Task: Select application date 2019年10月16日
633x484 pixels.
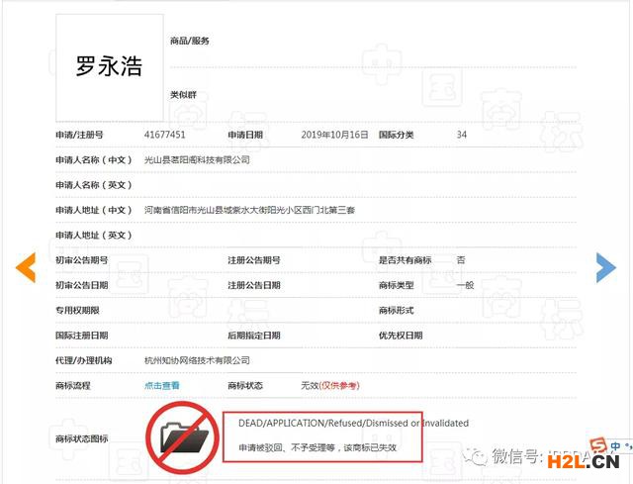Action: 334,135
